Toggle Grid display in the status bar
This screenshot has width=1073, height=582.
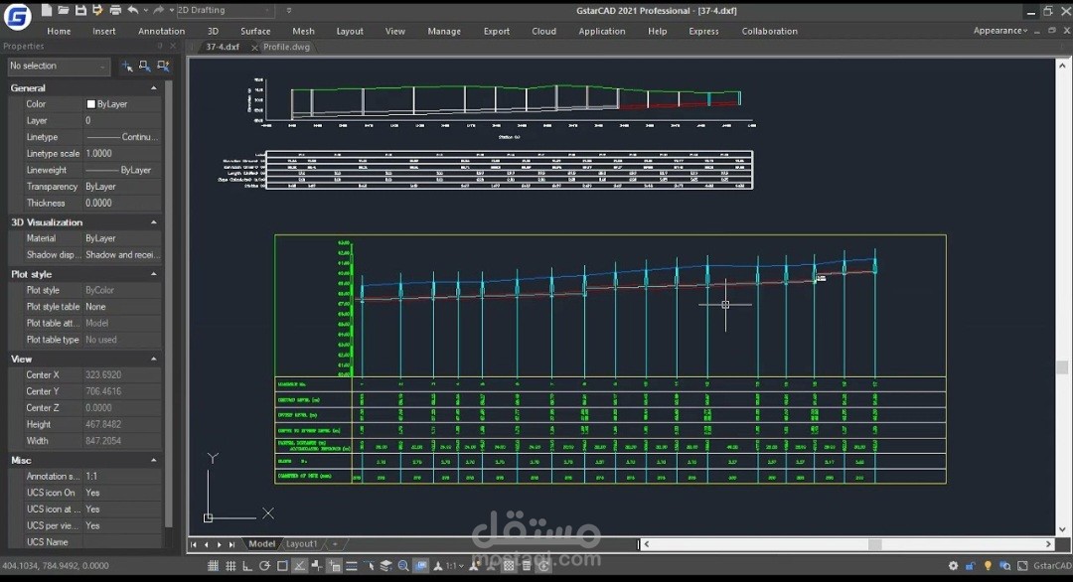coord(230,565)
